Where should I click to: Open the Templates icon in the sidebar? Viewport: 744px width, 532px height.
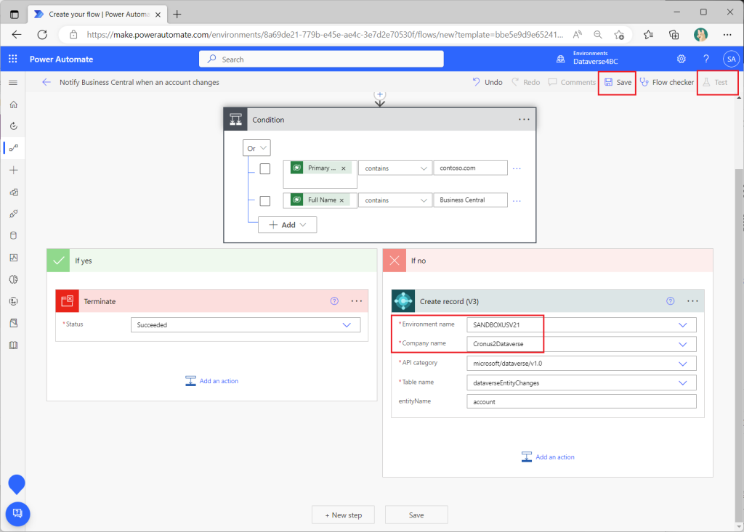click(13, 192)
